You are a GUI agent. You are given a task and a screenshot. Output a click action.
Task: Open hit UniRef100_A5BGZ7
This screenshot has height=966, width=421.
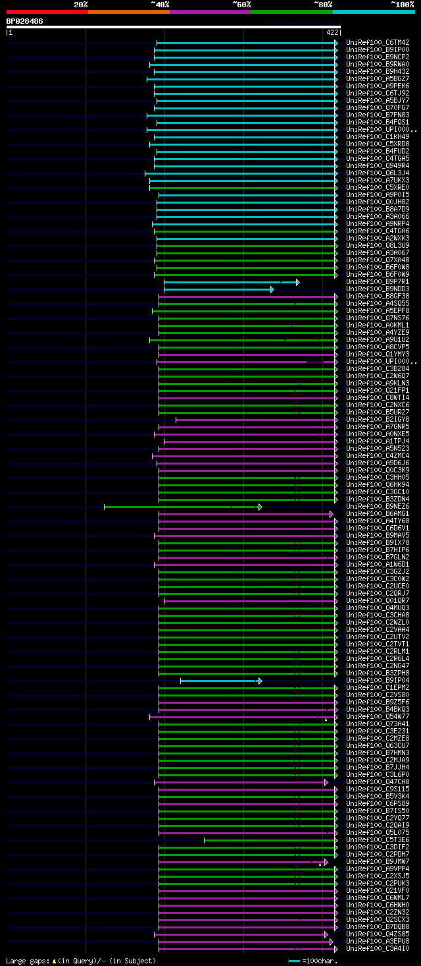(378, 79)
